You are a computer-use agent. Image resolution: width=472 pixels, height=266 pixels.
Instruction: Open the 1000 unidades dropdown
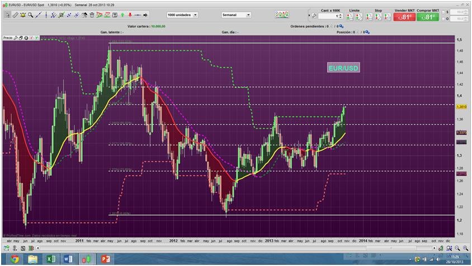click(x=195, y=15)
